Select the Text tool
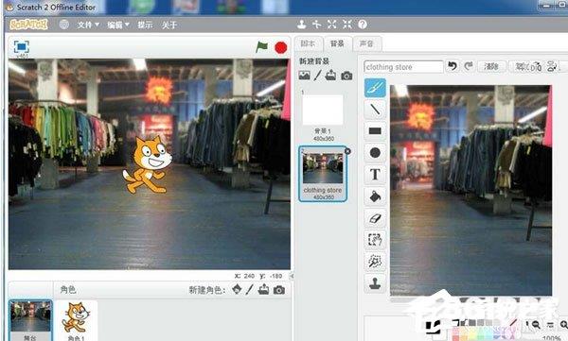568x341 pixels. coord(375,175)
